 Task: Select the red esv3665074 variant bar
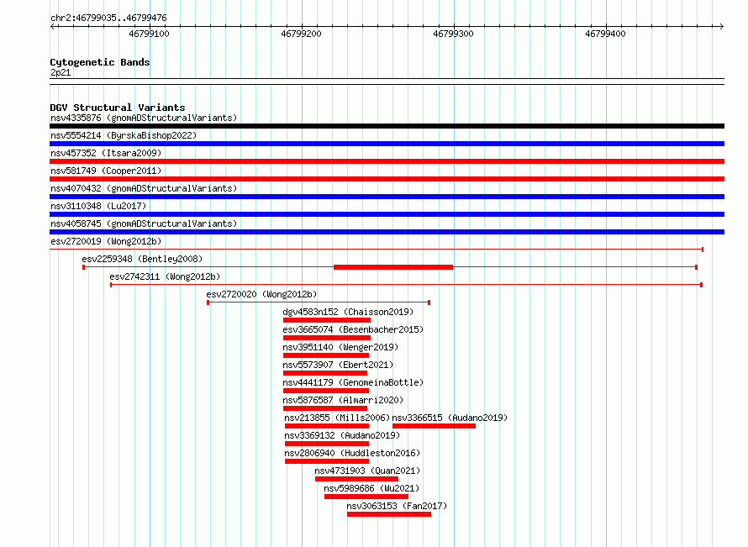[x=327, y=338]
